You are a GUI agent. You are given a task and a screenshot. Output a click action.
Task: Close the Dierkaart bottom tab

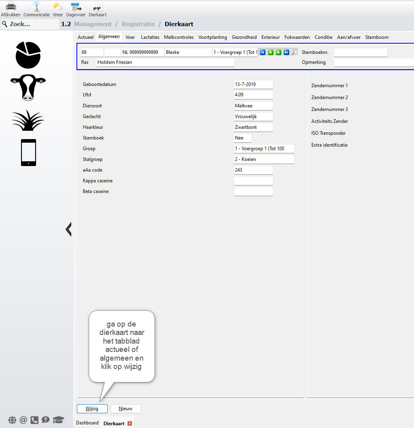(x=130, y=424)
